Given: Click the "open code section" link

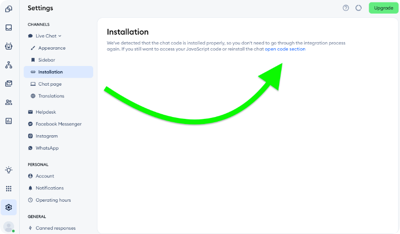Looking at the screenshot, I should click(285, 49).
